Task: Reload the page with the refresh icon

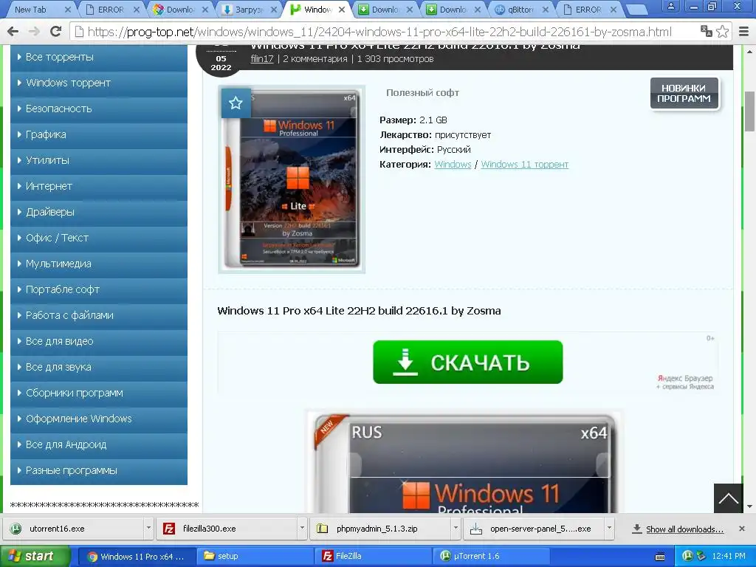Action: 56,32
